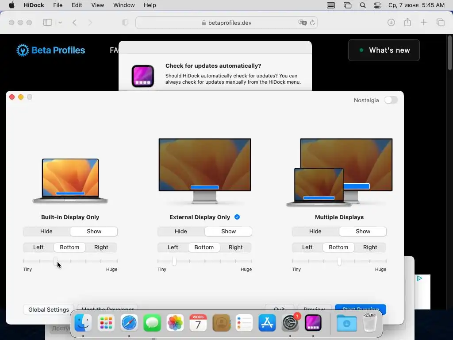Viewport: 453px width, 340px height.
Task: Show Safari downloads
Action: tap(391, 23)
